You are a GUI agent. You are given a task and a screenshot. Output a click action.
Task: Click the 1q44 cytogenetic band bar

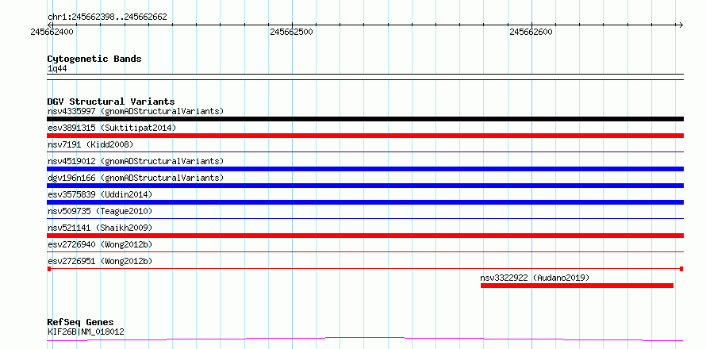365,77
